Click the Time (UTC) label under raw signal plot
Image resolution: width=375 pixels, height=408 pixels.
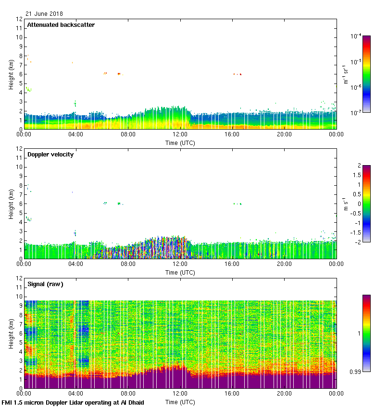(180, 402)
